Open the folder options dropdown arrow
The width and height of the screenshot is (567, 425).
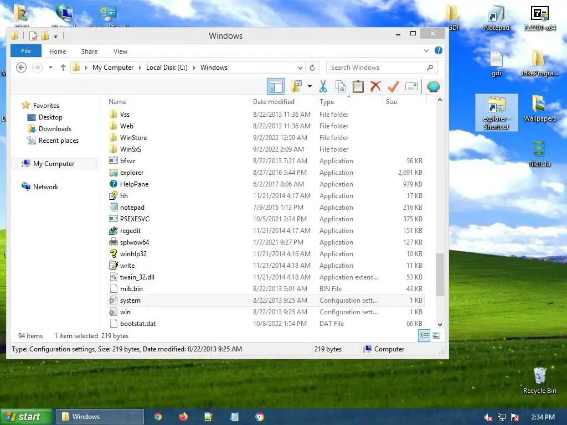(x=310, y=86)
